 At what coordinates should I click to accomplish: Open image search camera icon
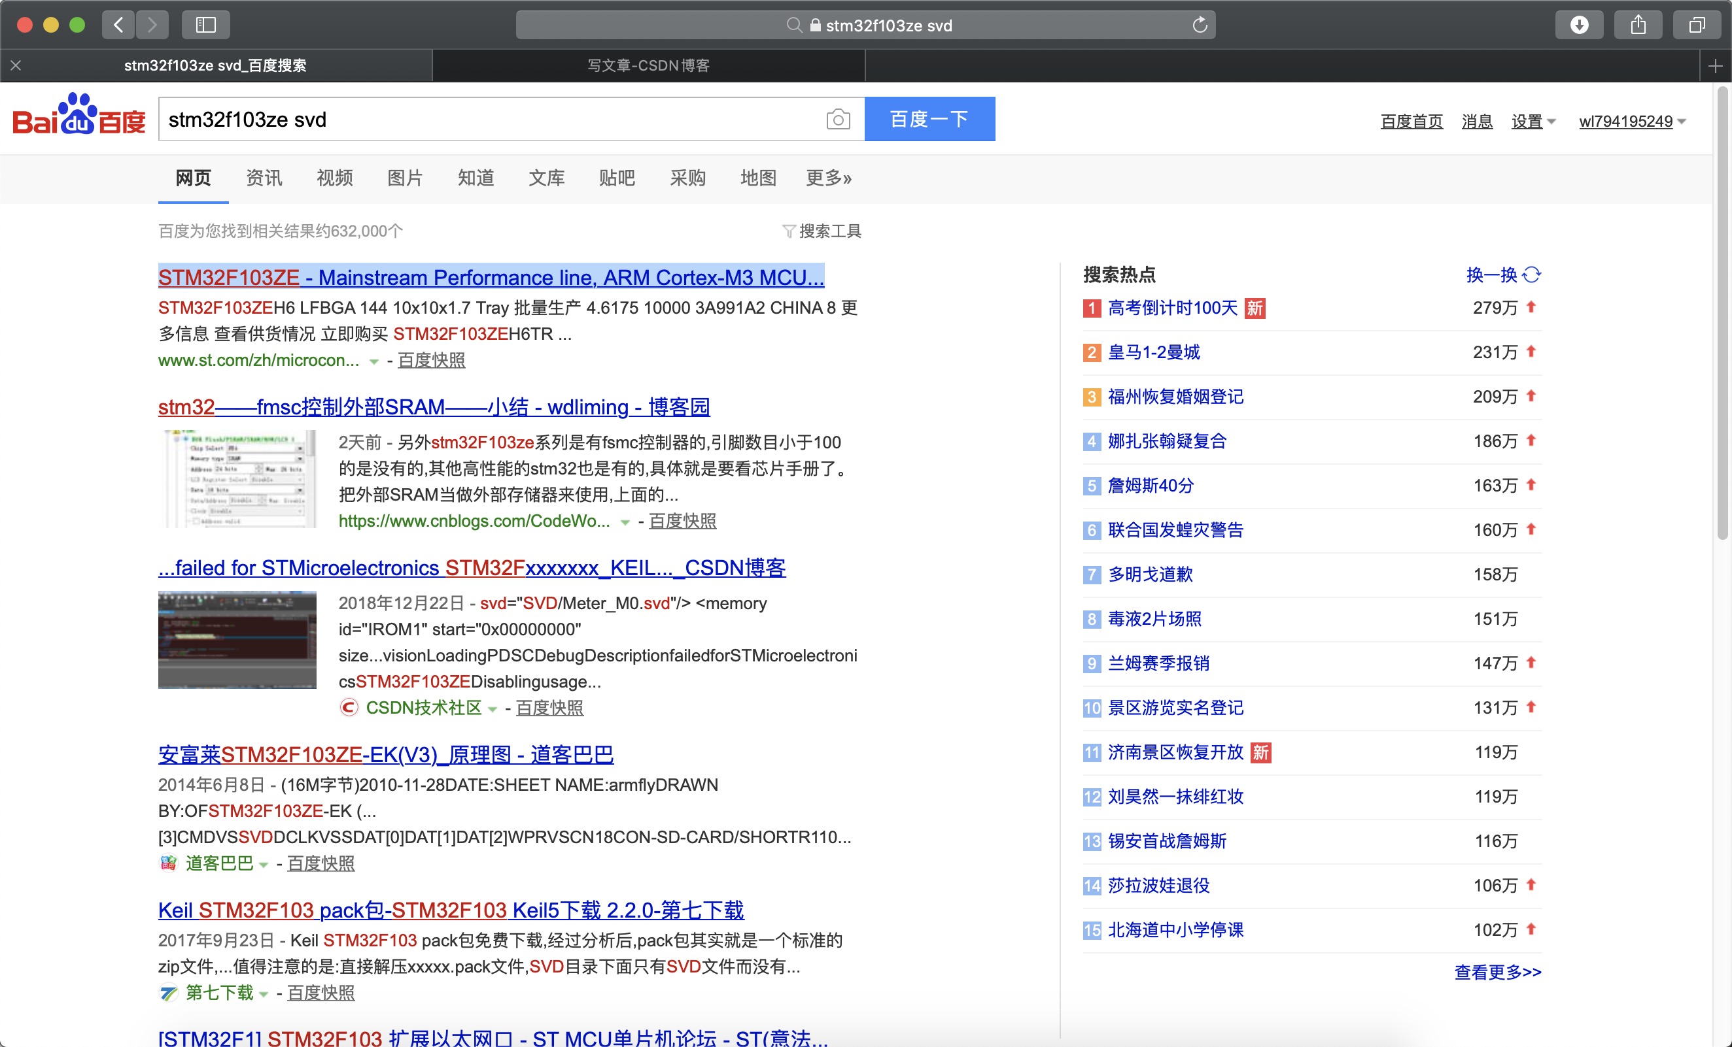tap(838, 120)
